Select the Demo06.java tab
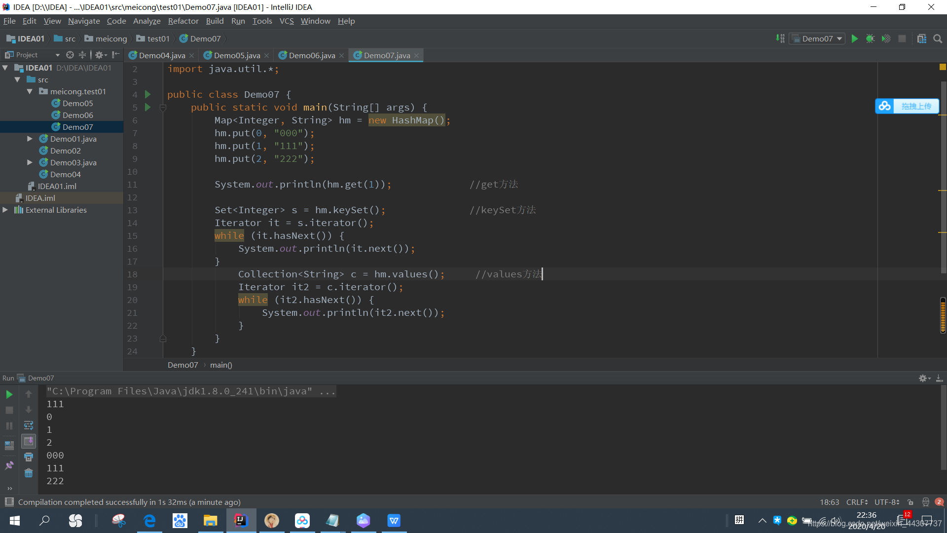Screen dimensions: 947x533 click(x=312, y=55)
